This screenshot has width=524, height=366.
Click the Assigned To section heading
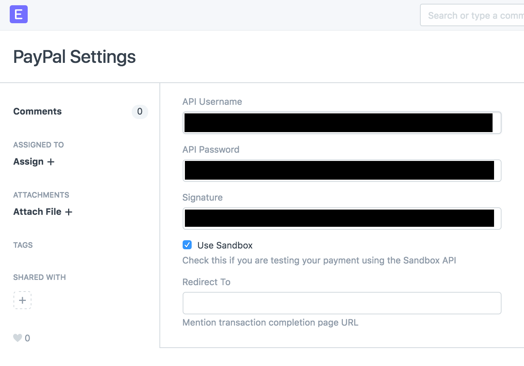[38, 145]
